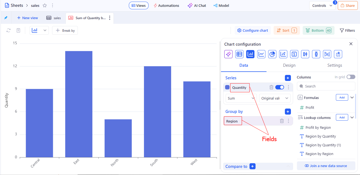Switch to the table chart type icon
Image resolution: width=360 pixels, height=175 pixels.
tap(239, 54)
